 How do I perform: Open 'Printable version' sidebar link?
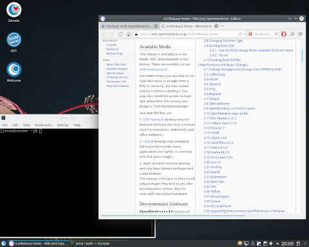[117, 77]
